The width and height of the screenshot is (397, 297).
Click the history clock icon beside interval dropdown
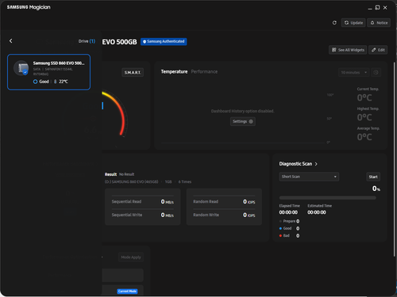[x=376, y=72]
